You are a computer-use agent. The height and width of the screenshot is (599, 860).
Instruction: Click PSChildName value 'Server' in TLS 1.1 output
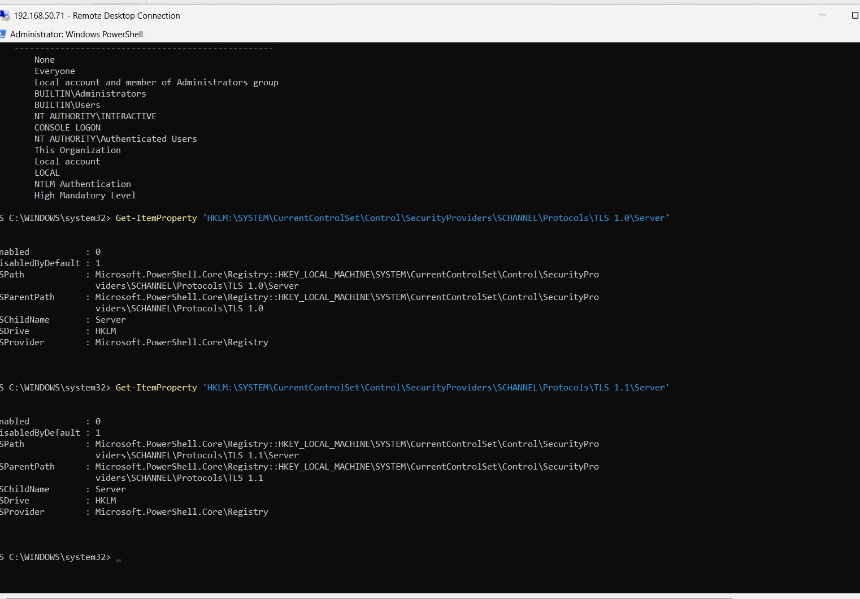[x=111, y=489]
